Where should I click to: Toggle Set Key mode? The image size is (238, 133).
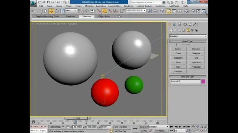144,131
